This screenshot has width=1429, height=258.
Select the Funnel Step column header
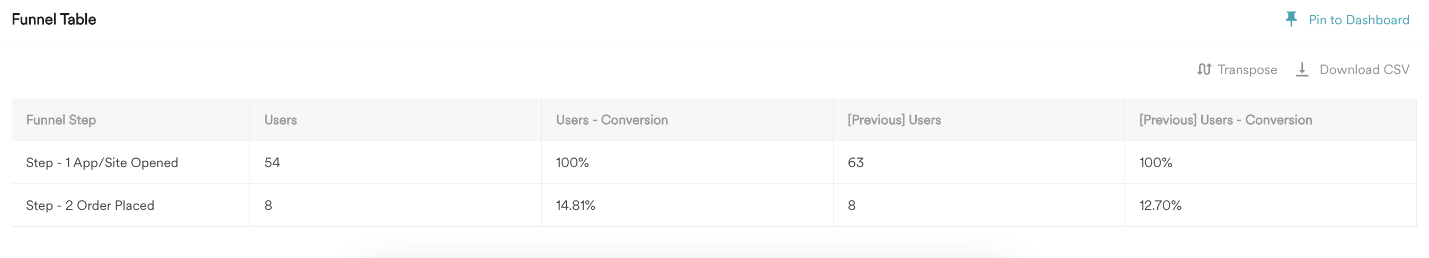click(61, 120)
